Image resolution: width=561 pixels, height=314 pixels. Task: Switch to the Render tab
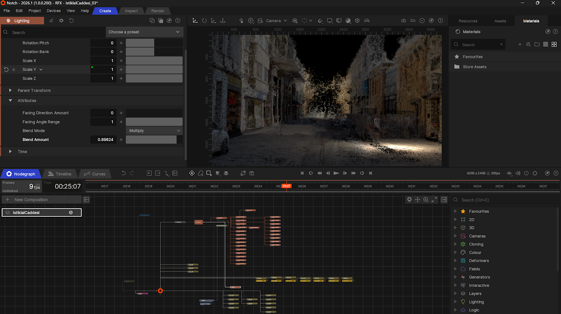coord(158,11)
